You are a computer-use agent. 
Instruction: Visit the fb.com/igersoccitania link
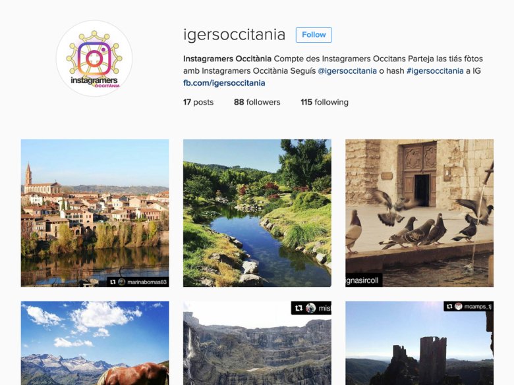click(224, 83)
